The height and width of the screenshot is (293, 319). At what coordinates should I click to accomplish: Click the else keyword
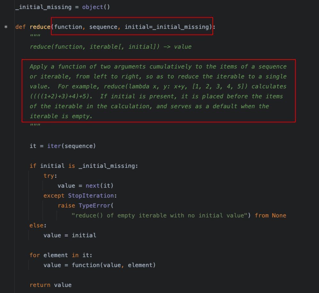[x=36, y=225]
